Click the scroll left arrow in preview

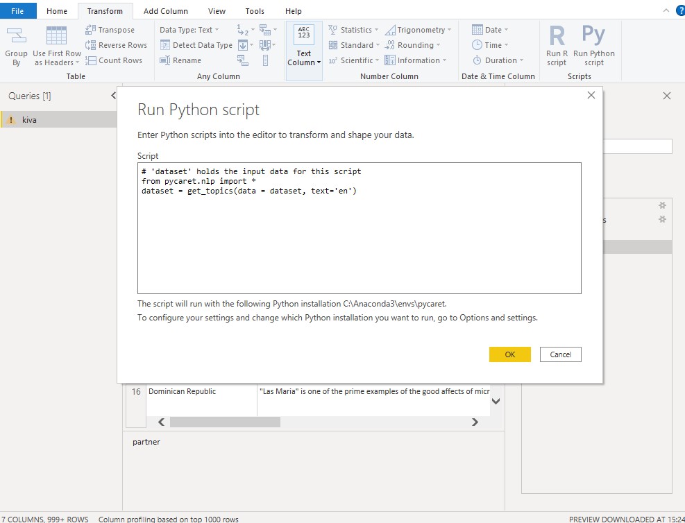161,422
